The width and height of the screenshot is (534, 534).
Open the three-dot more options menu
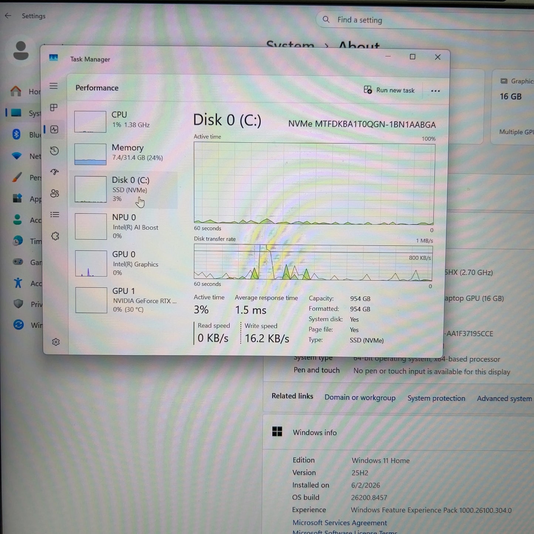click(435, 91)
